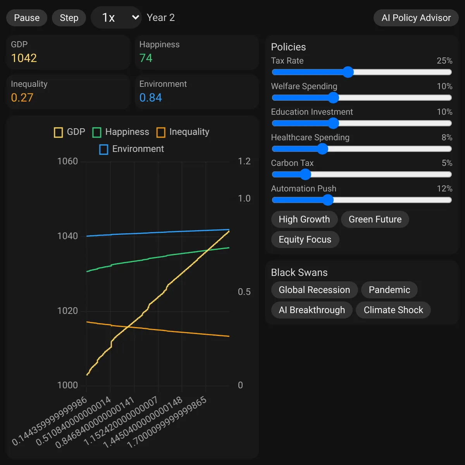Toggle the GDP legend color box
The width and height of the screenshot is (465, 465).
pyautogui.click(x=58, y=133)
